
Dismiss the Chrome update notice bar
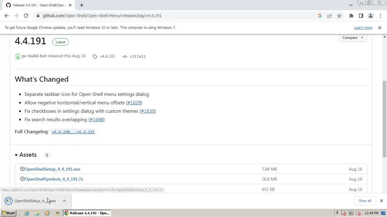(380, 28)
